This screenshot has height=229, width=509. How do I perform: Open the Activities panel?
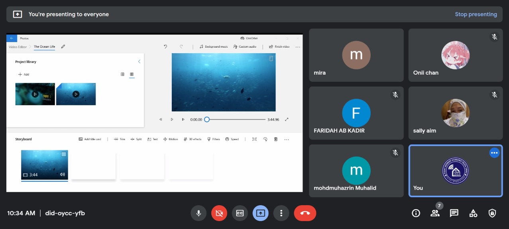pyautogui.click(x=473, y=213)
